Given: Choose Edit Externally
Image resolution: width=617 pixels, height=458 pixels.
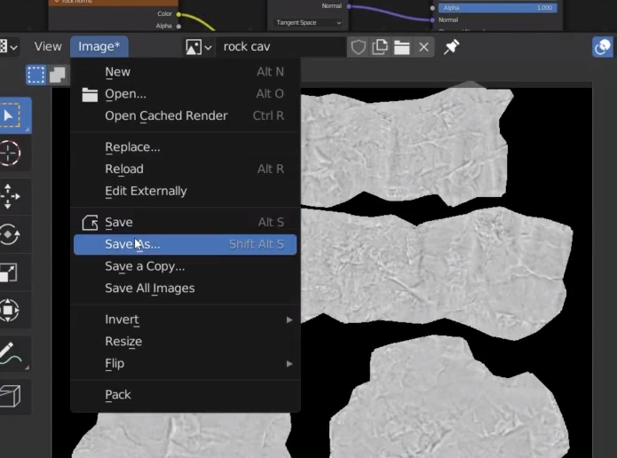Looking at the screenshot, I should pyautogui.click(x=185, y=191).
